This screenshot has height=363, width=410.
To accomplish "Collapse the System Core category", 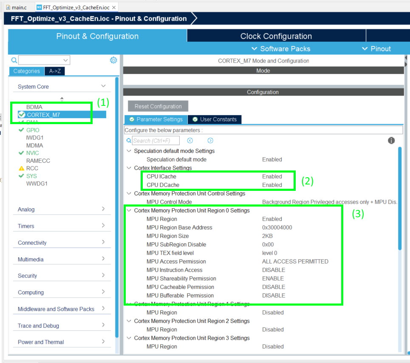I will click(x=103, y=86).
